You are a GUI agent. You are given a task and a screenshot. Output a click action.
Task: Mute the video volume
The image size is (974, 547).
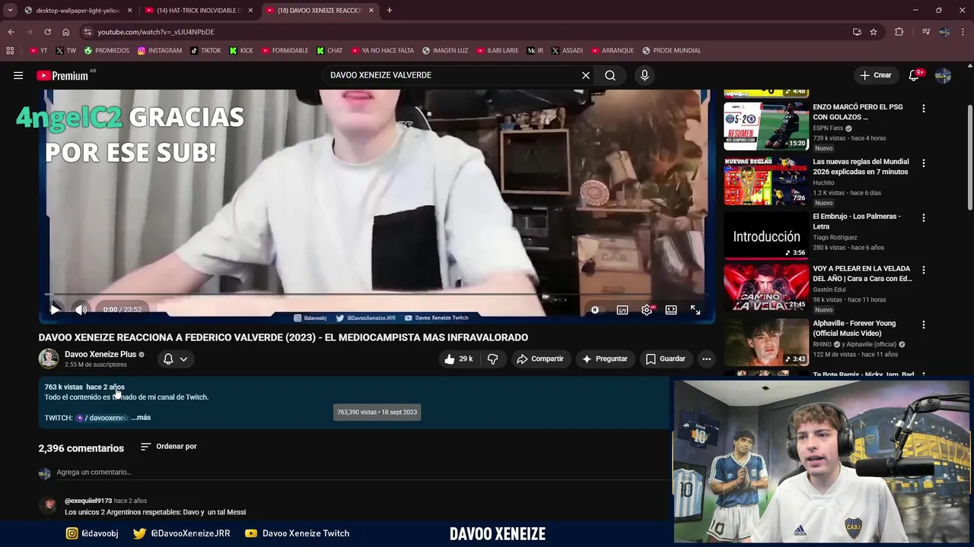coord(81,310)
